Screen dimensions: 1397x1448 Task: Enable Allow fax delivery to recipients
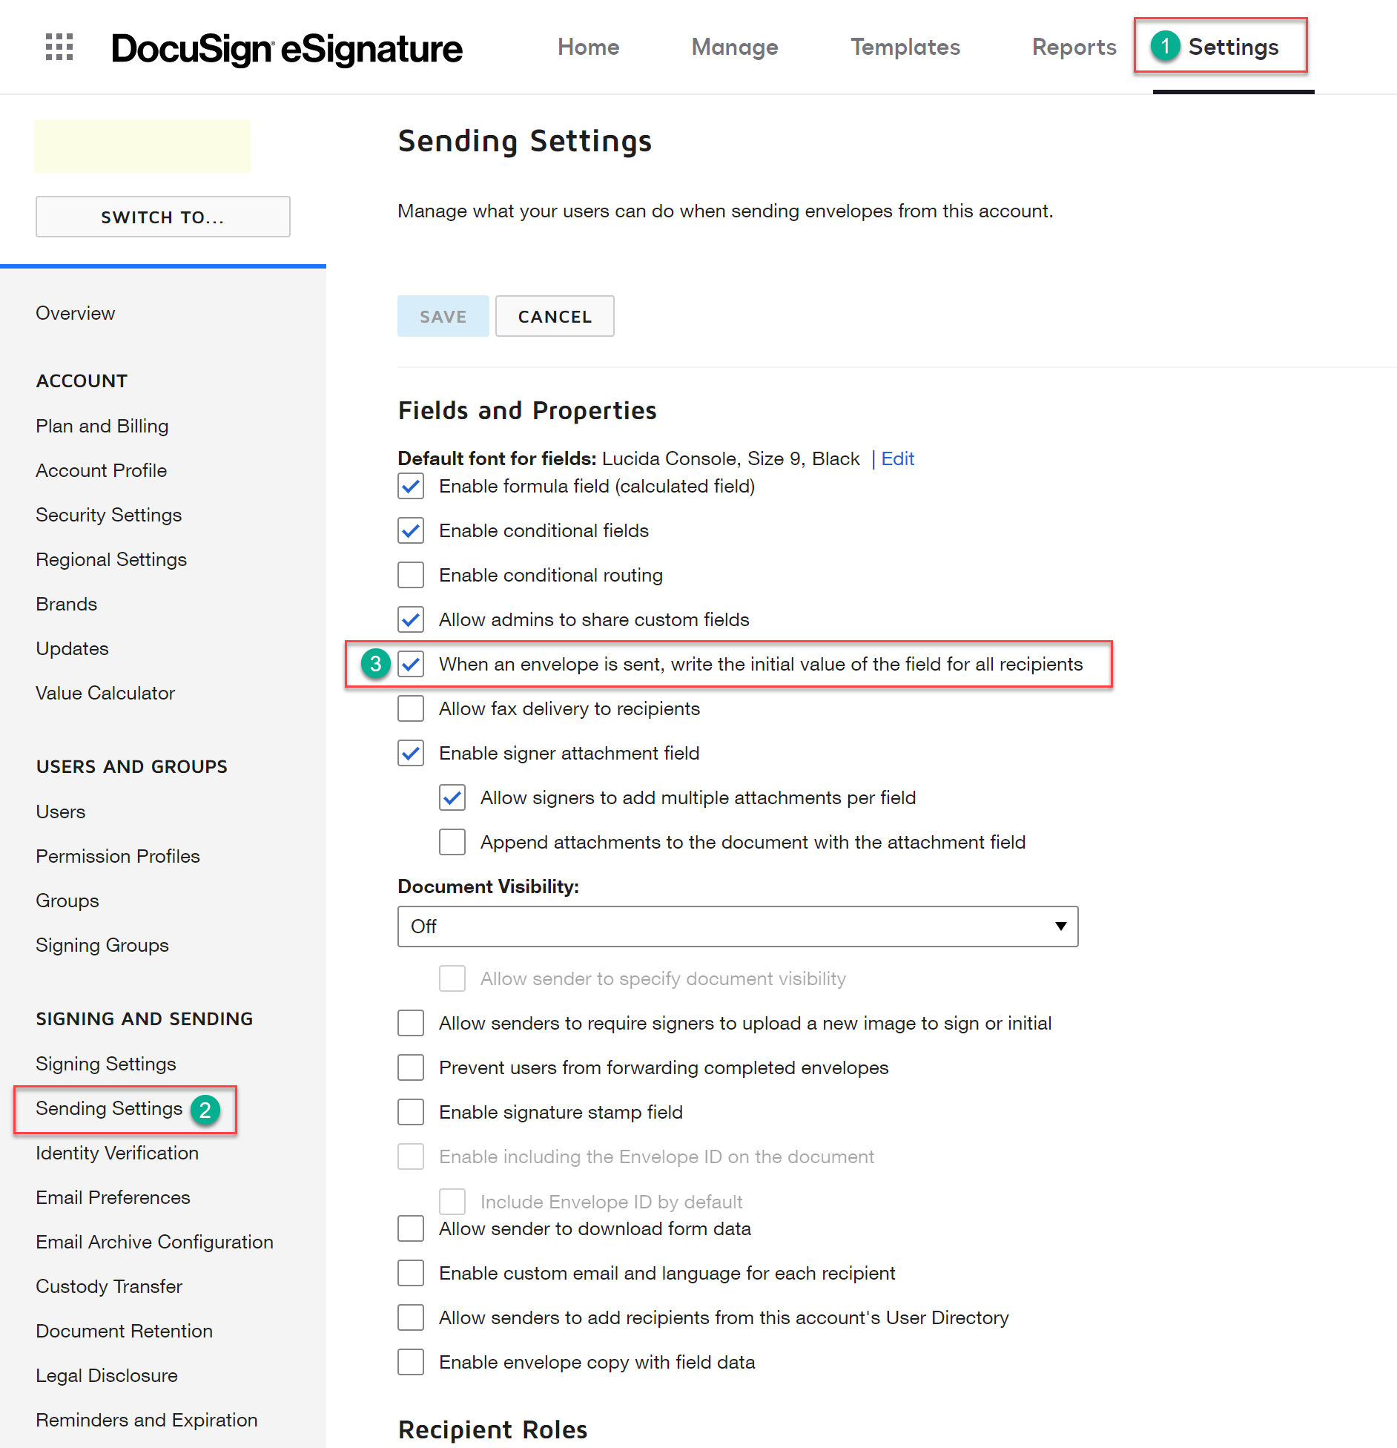coord(411,708)
